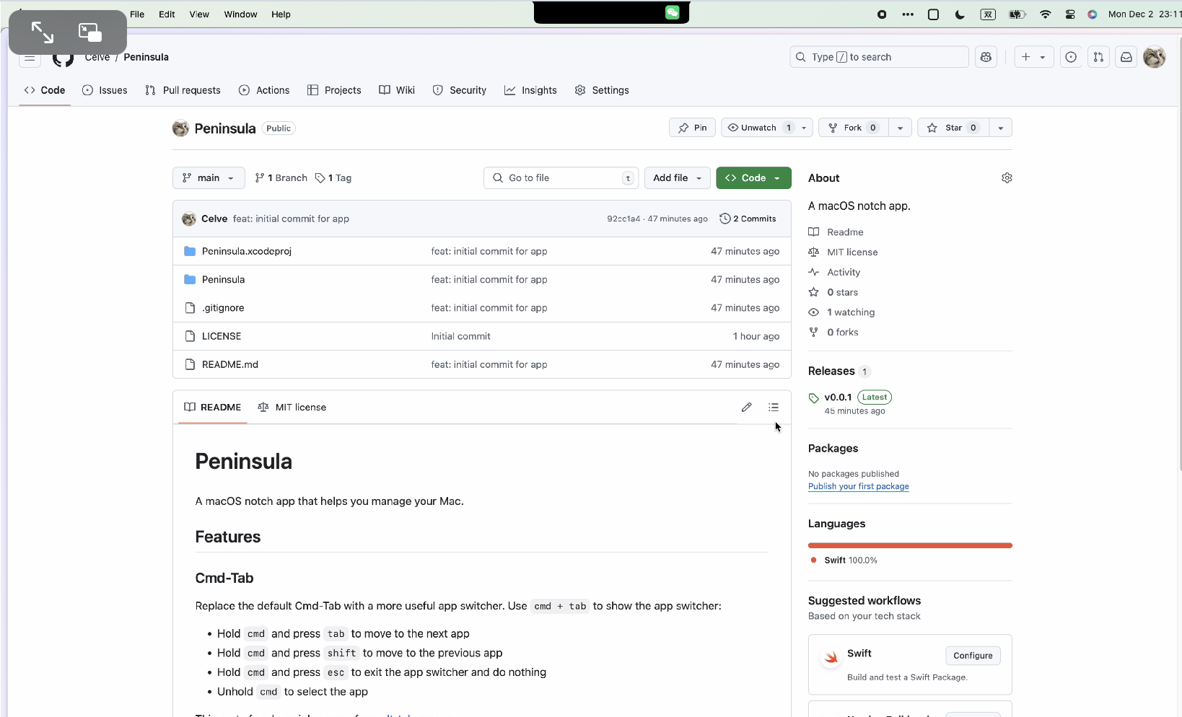Click the Wi-Fi status icon

pyautogui.click(x=1045, y=14)
